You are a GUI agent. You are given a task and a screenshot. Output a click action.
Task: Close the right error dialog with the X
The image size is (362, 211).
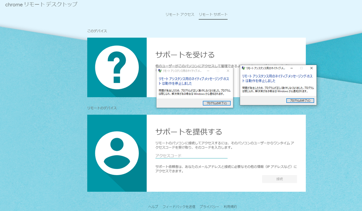(312, 68)
